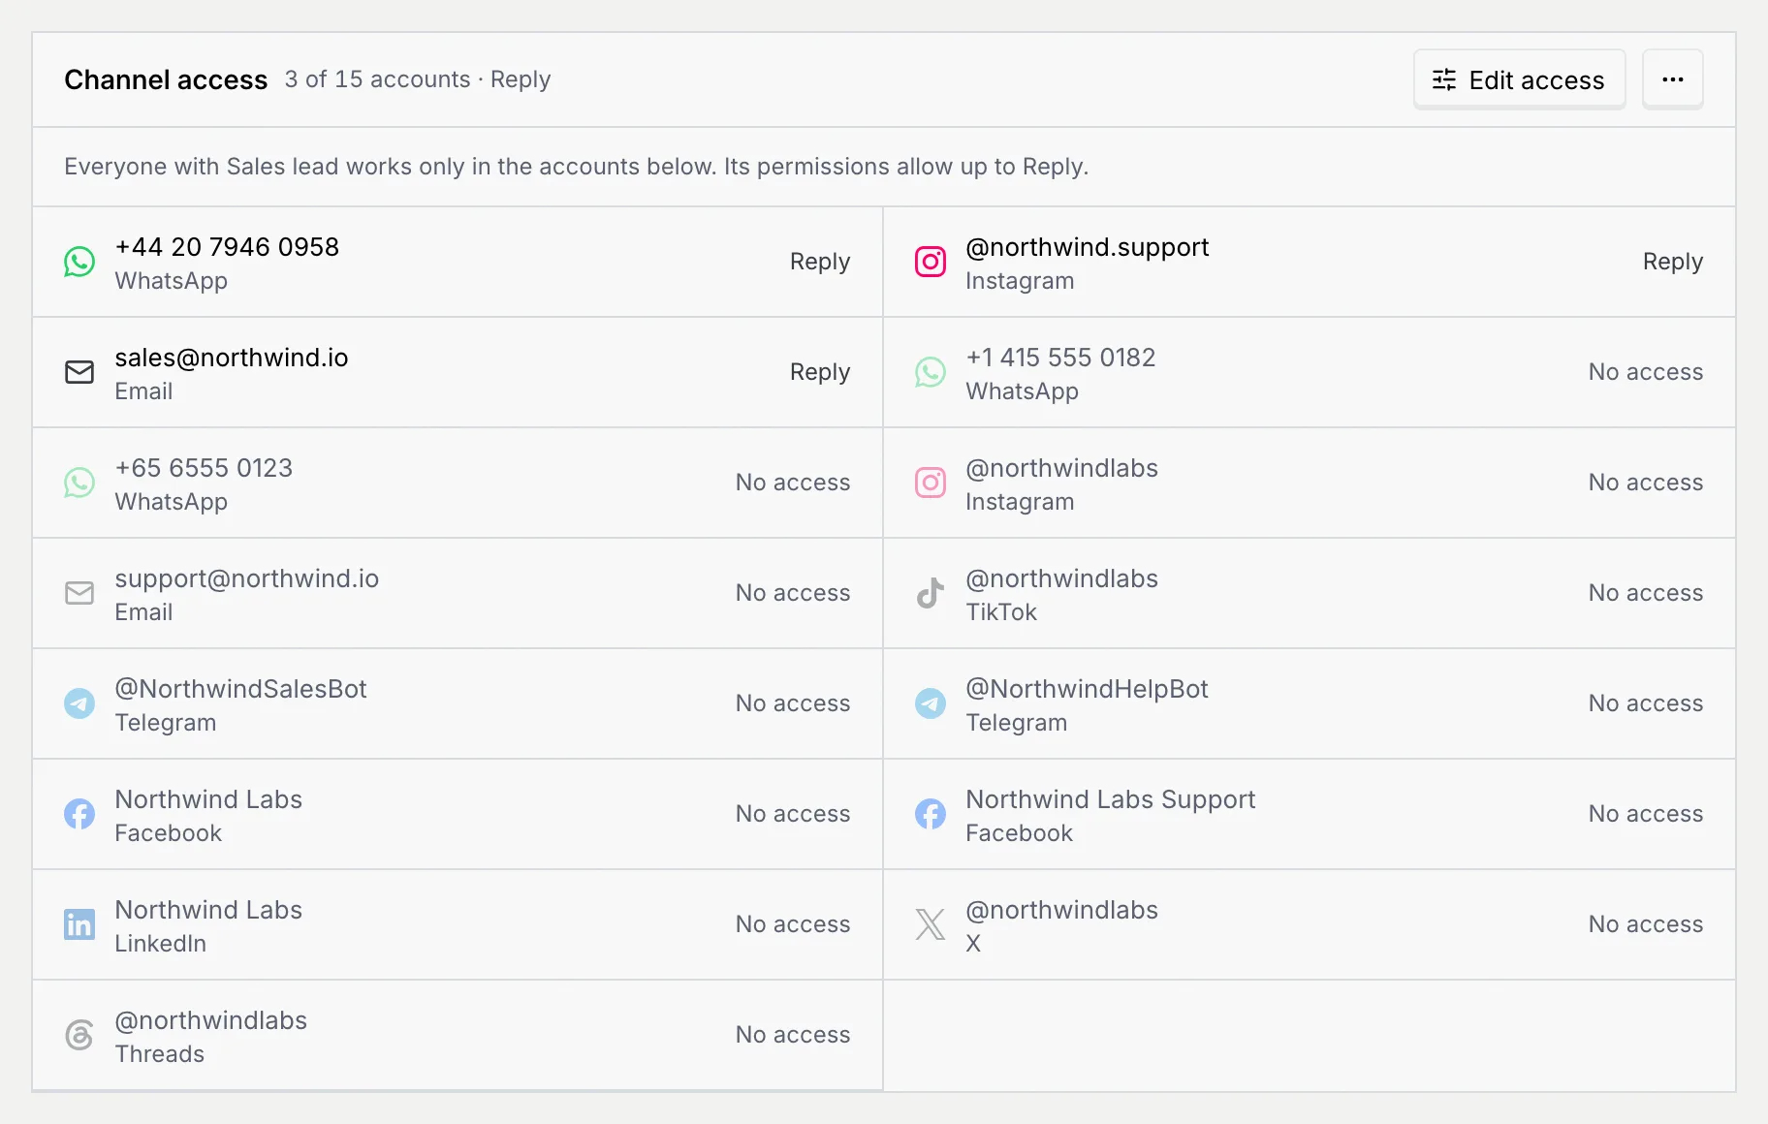Click No access for Northwind Labs Support
This screenshot has width=1768, height=1124.
[1646, 814]
